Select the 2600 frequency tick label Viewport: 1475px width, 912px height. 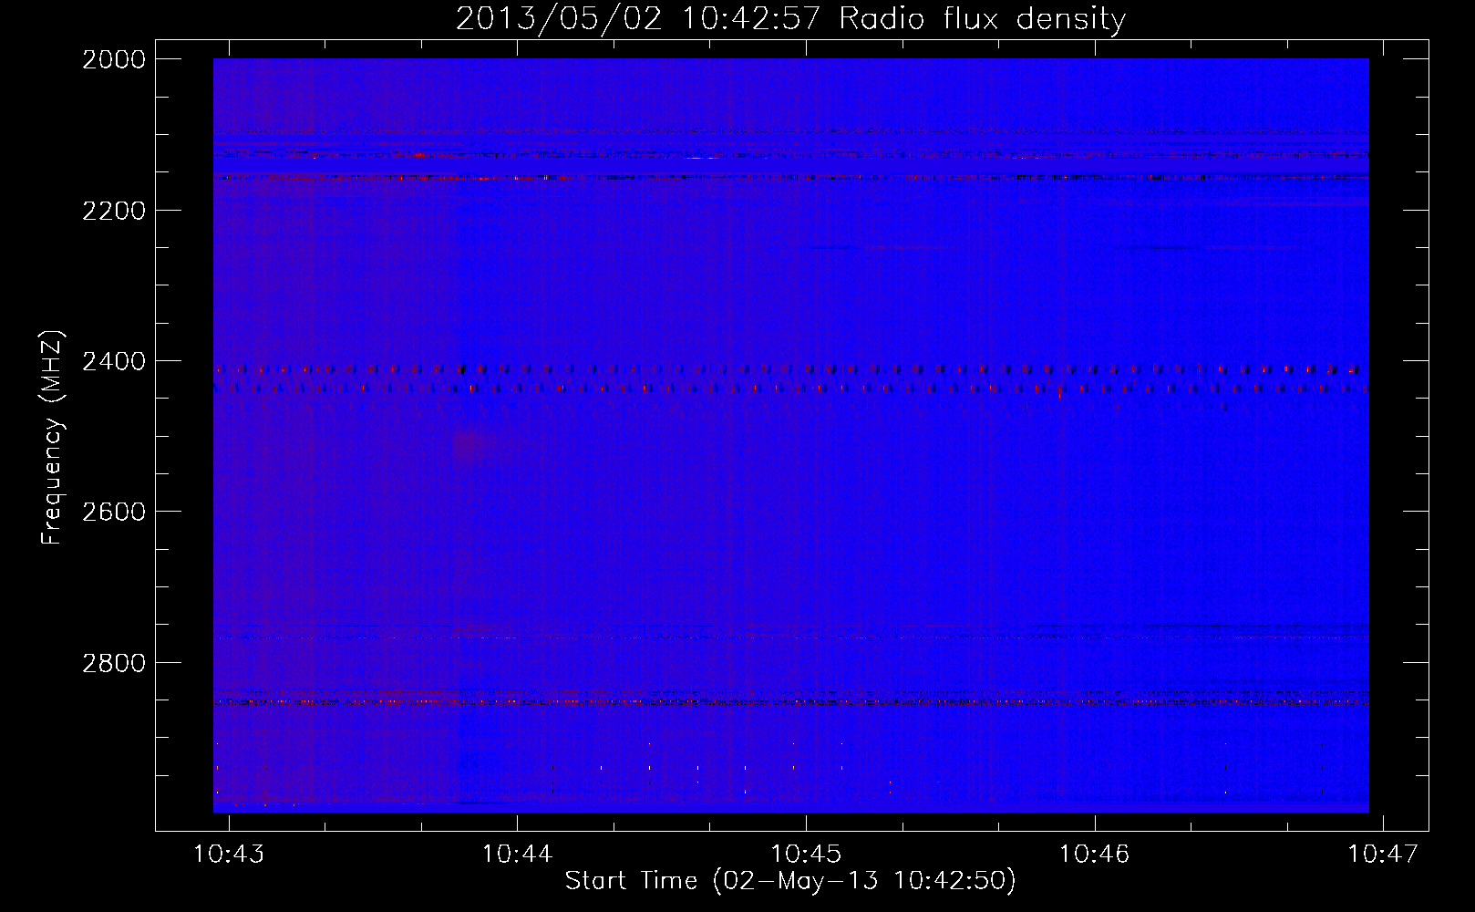114,512
